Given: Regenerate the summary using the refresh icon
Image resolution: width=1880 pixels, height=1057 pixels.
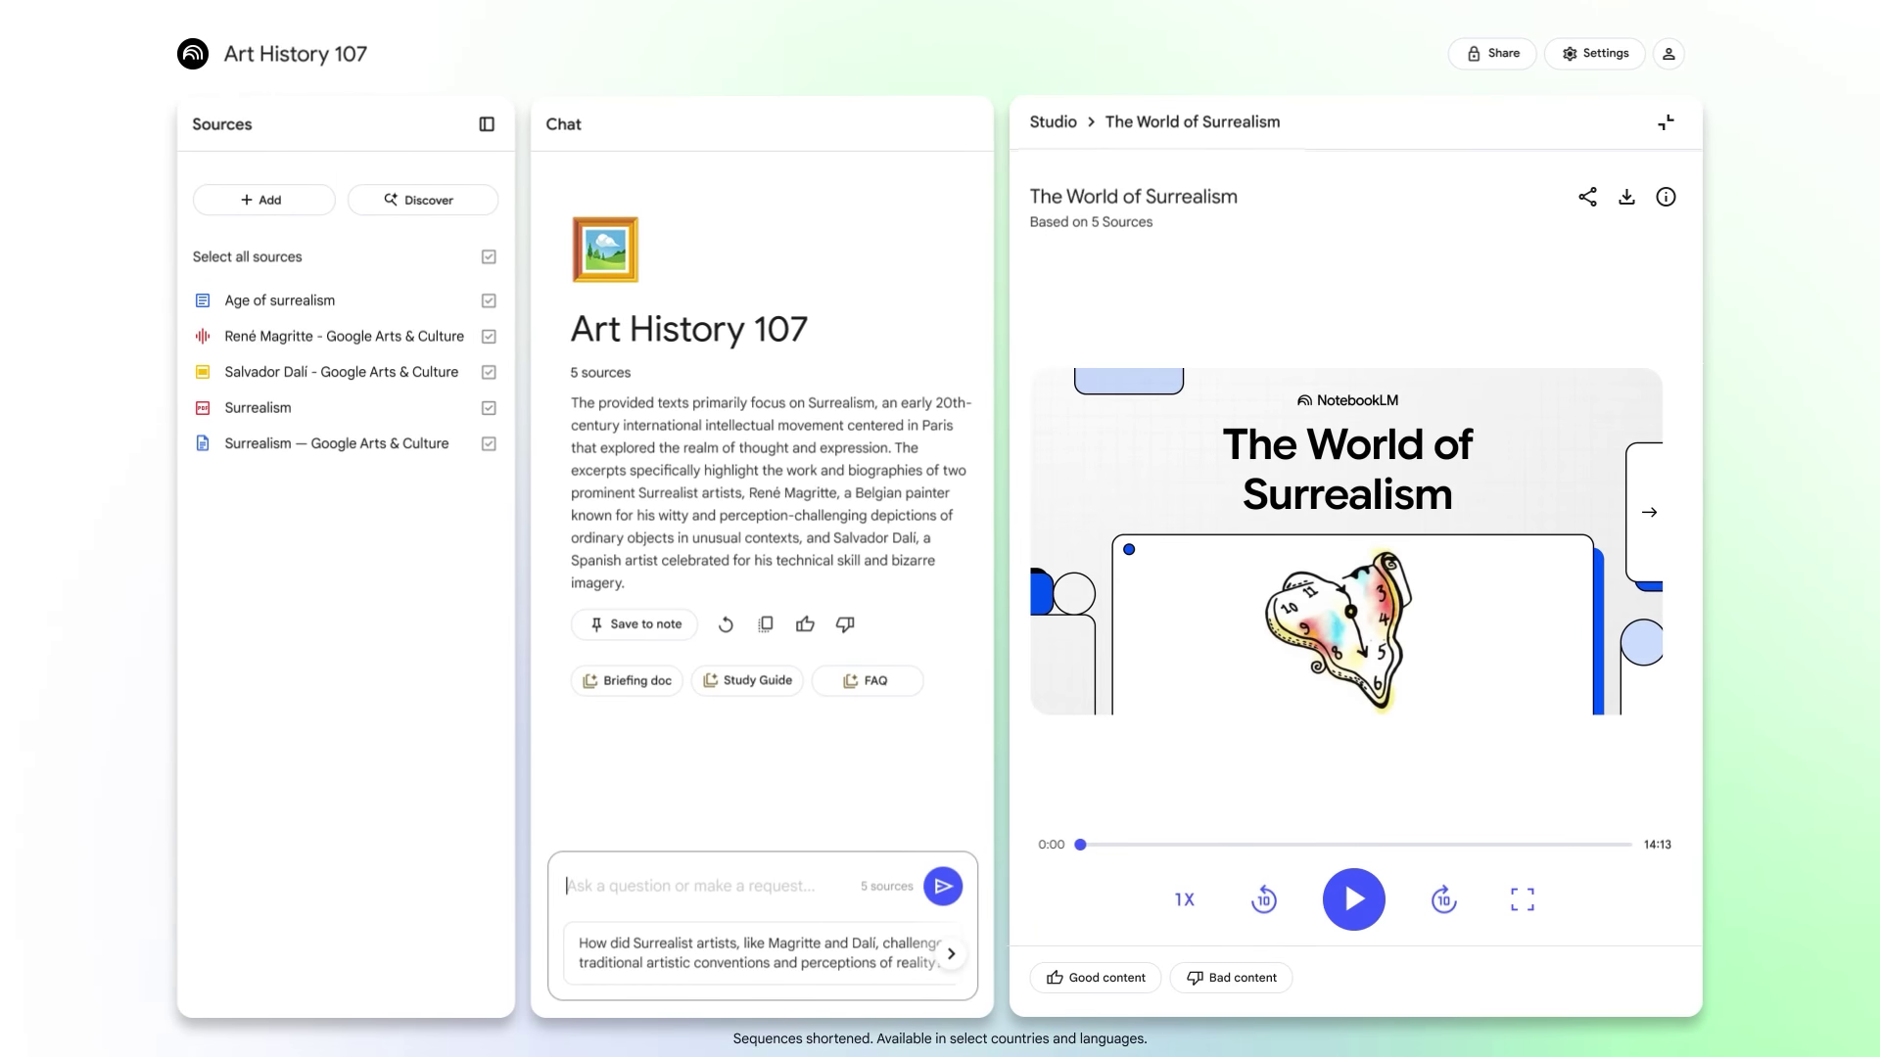Looking at the screenshot, I should (x=726, y=624).
